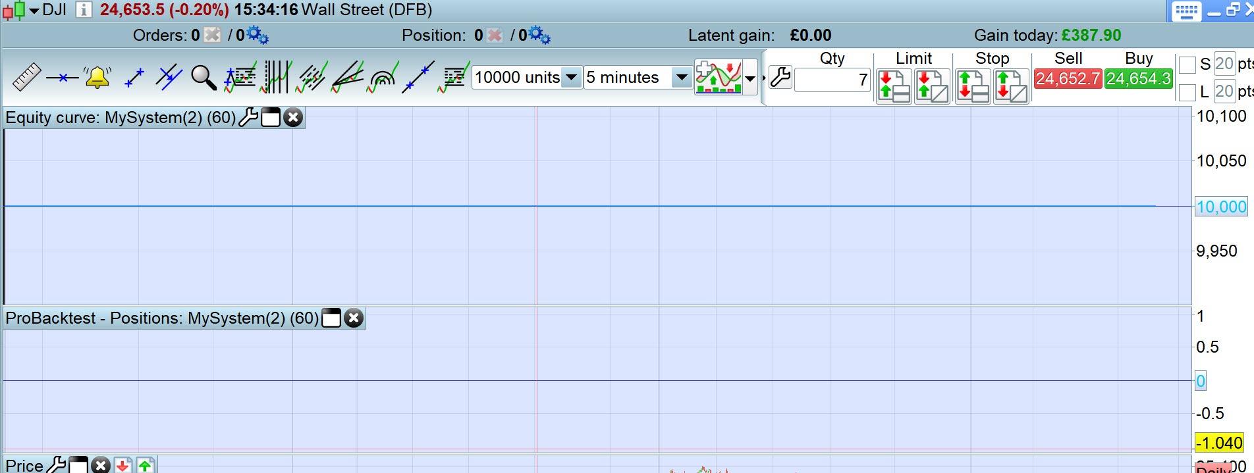
Task: Tick the S stop checkbox
Action: click(1187, 64)
